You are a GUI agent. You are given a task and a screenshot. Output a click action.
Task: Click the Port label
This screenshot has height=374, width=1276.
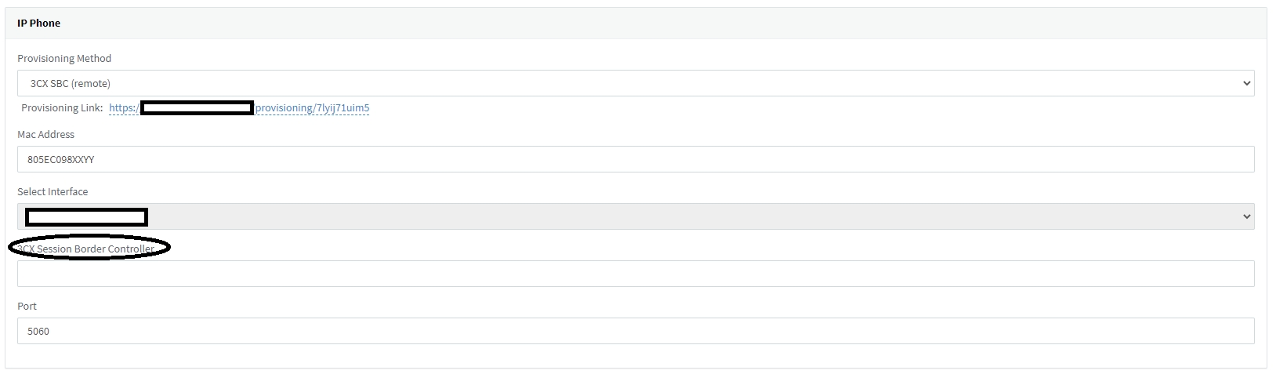[x=27, y=307]
